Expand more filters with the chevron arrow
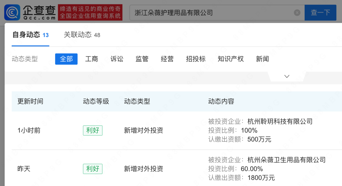The image size is (342, 186). coord(287,76)
